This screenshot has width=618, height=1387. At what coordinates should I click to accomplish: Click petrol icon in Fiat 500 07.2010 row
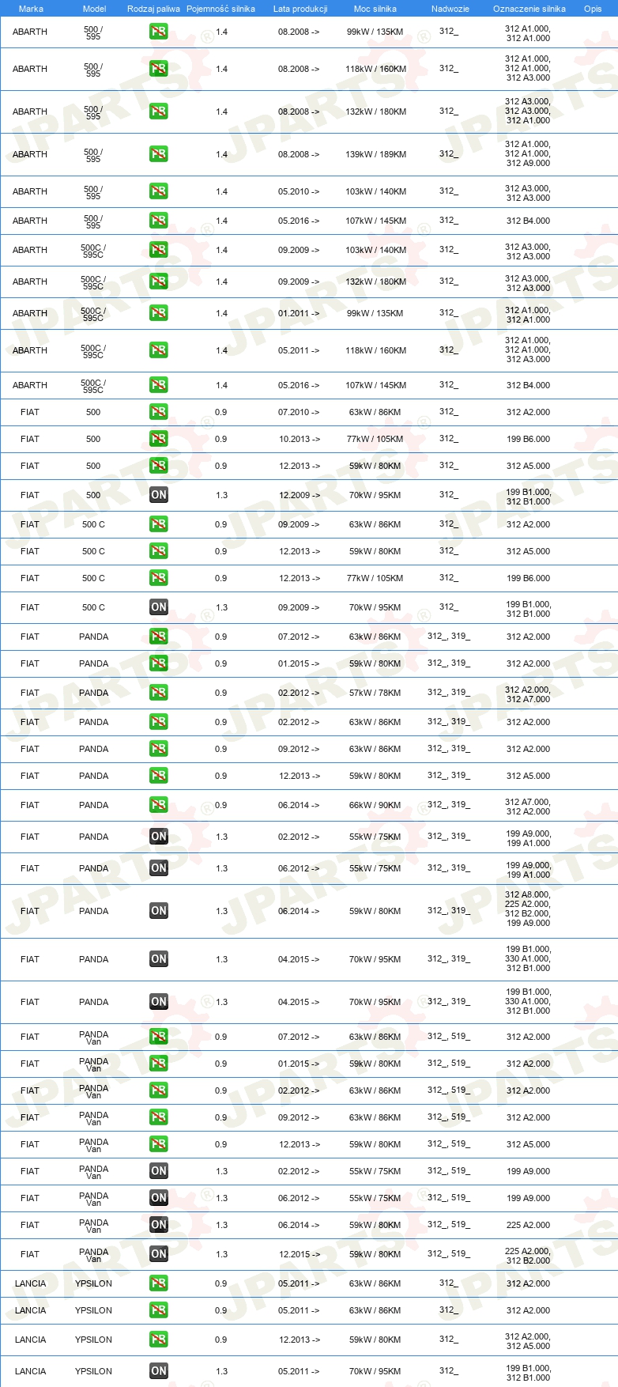tap(159, 412)
